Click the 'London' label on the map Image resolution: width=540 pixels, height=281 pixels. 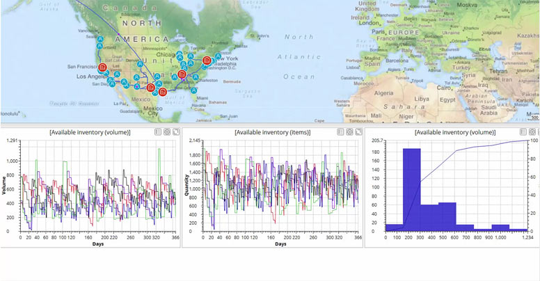pos(369,23)
